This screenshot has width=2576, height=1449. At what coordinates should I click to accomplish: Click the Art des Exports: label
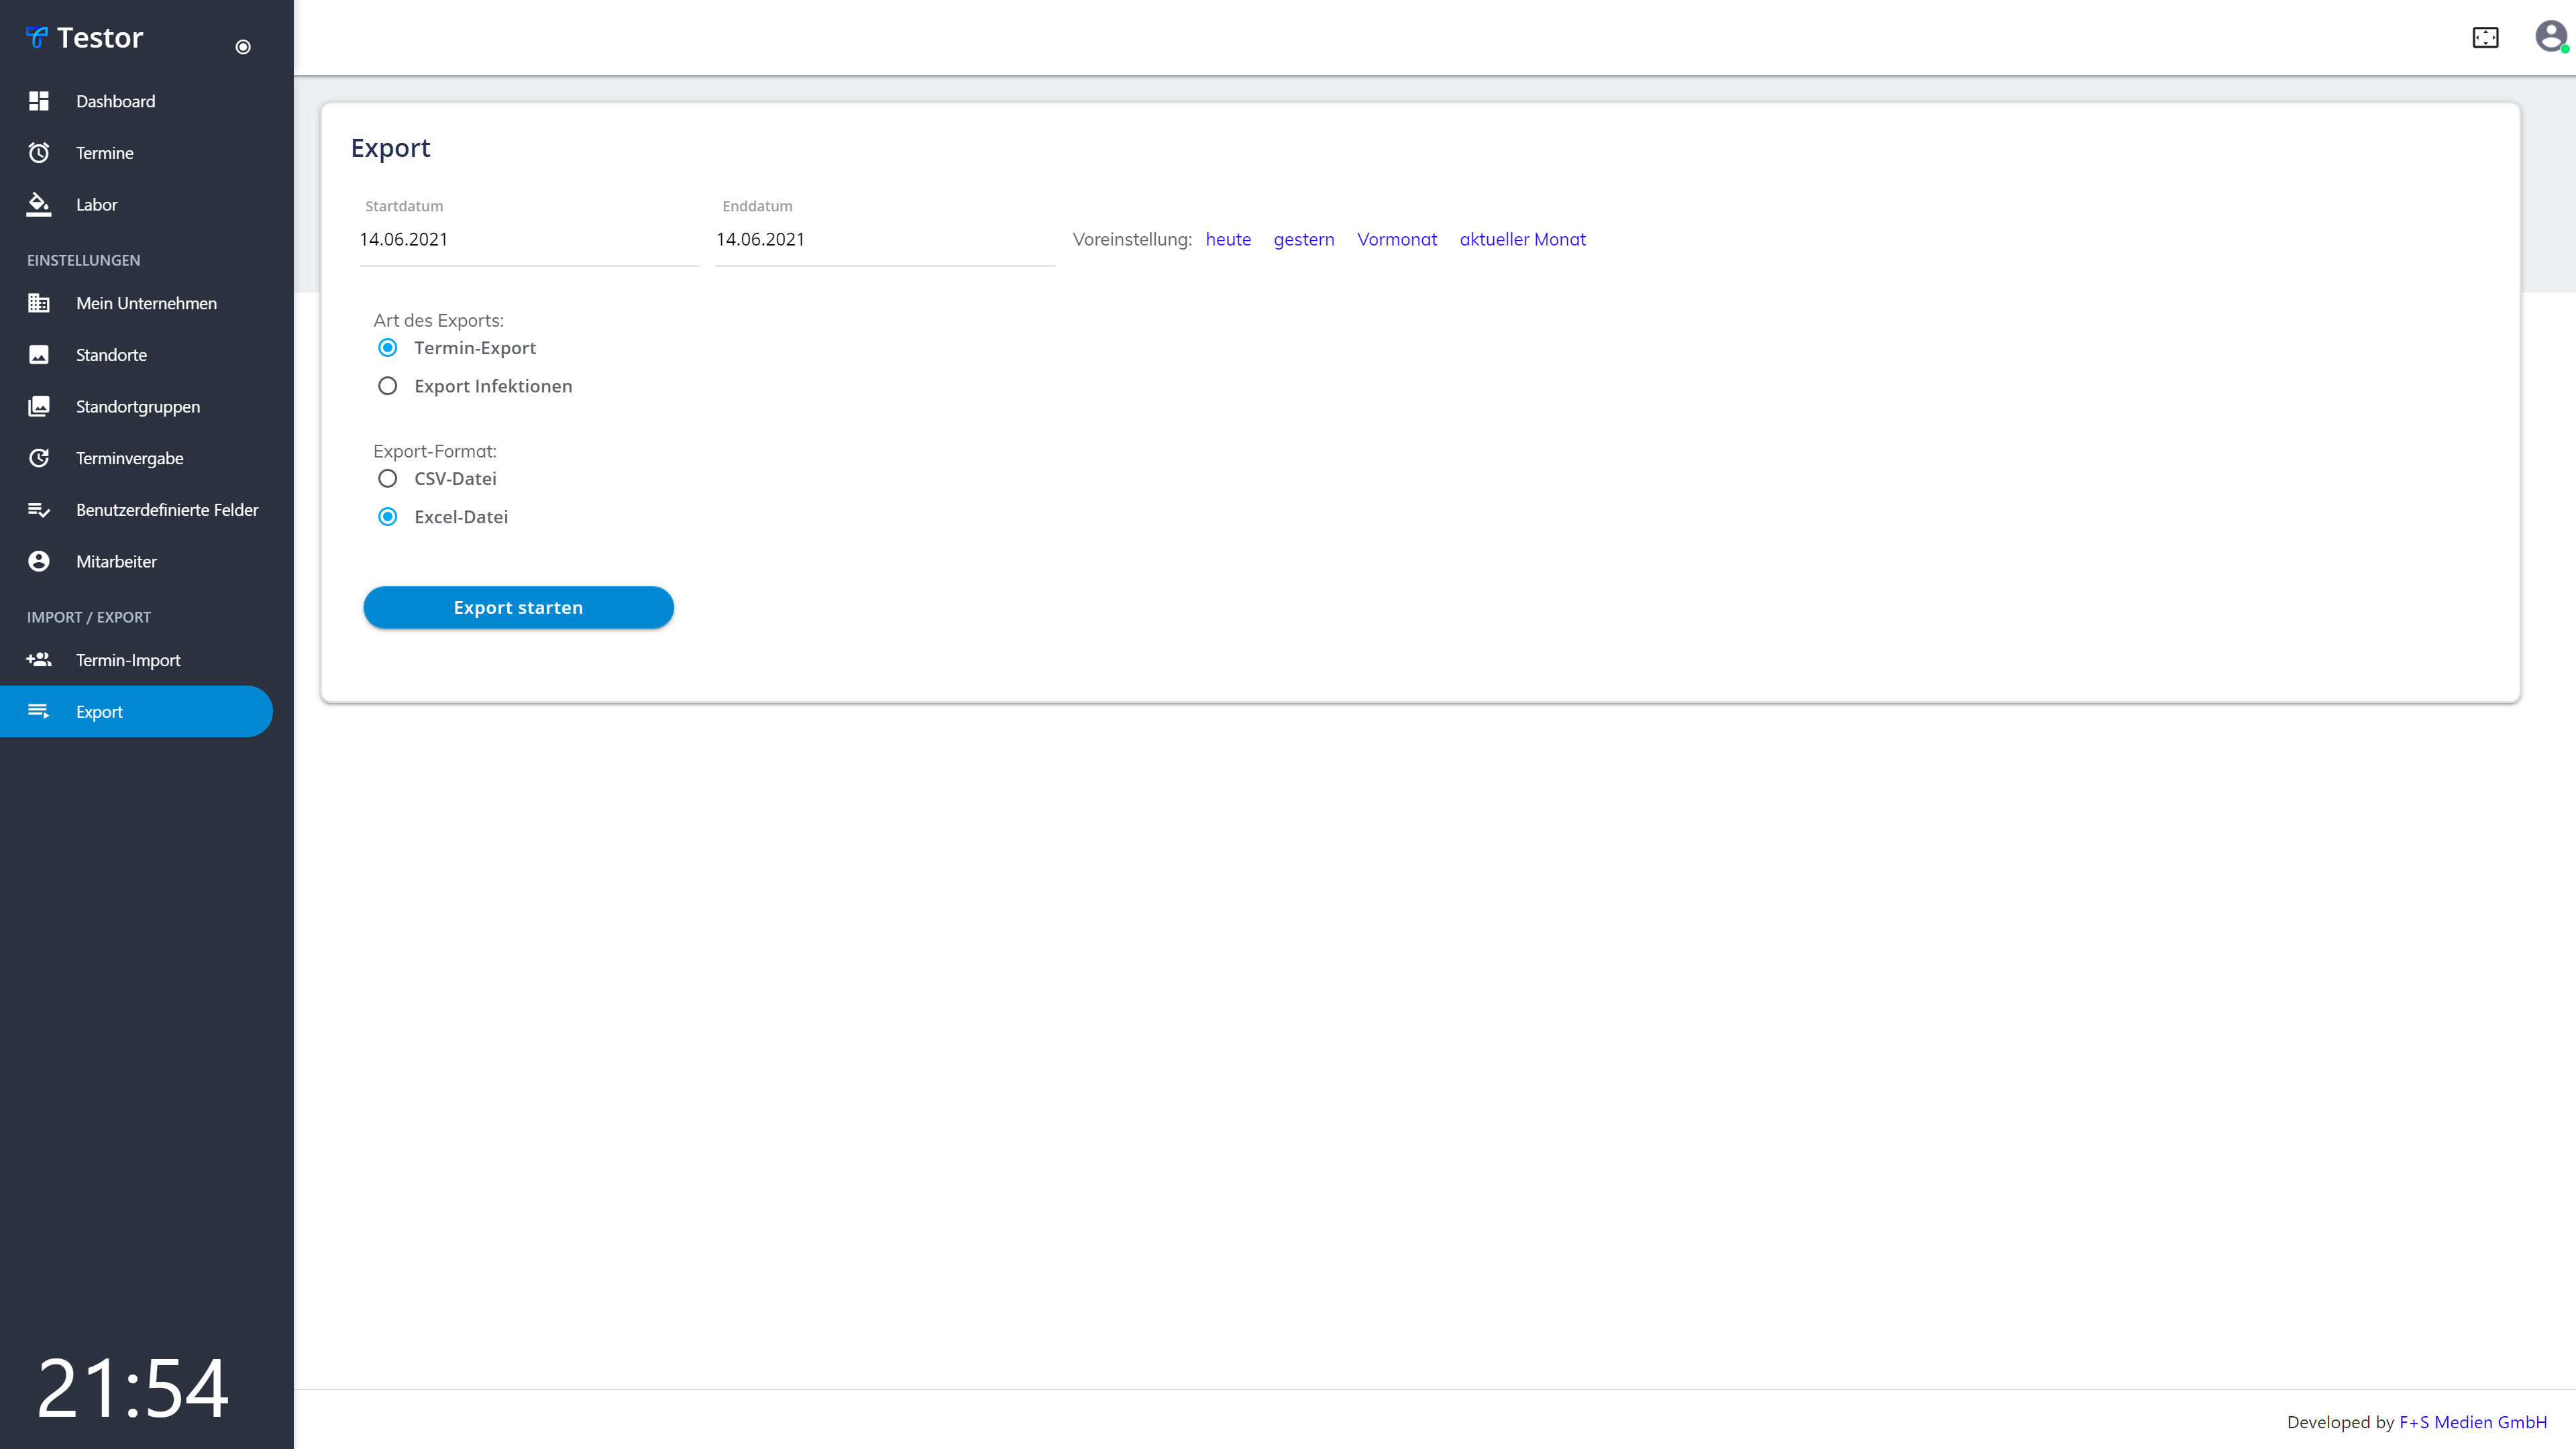click(438, 321)
